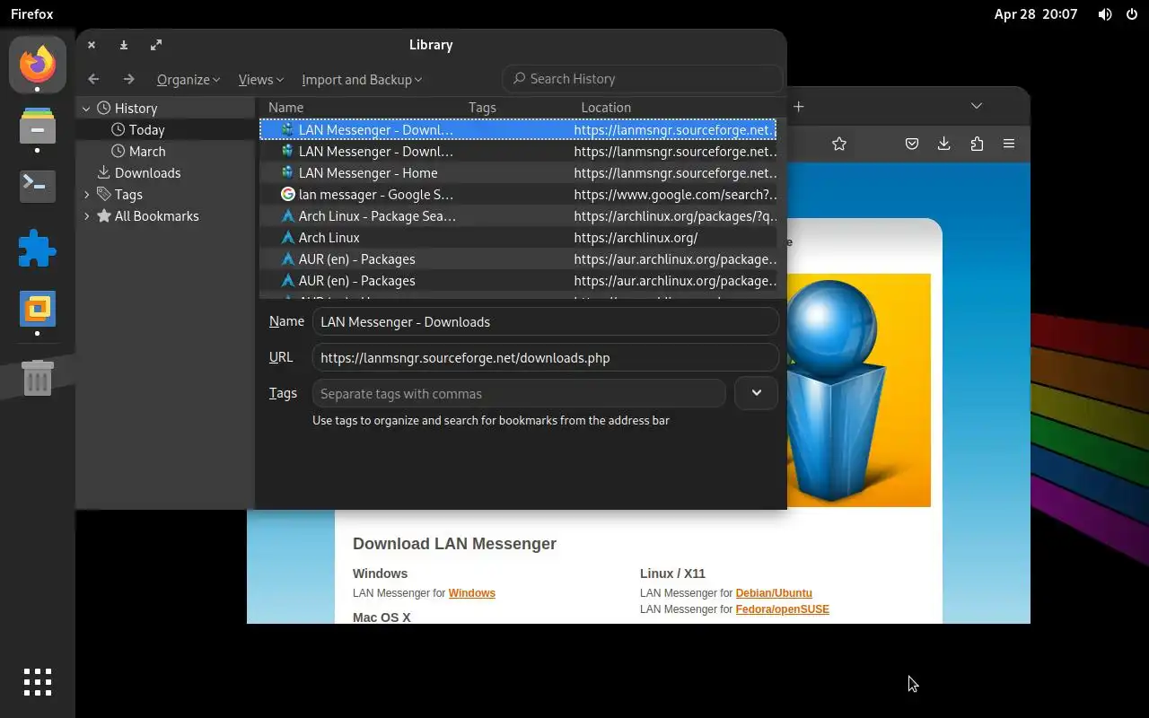
Task: Click Save to Pocket icon in Firefox
Action: [911, 144]
